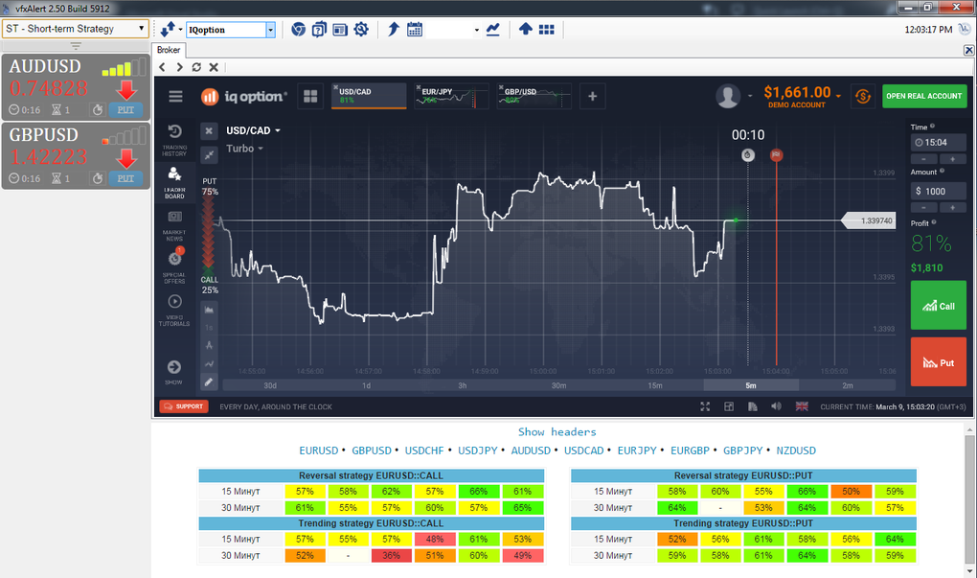Click the help question-mark toolbar icon

319,30
